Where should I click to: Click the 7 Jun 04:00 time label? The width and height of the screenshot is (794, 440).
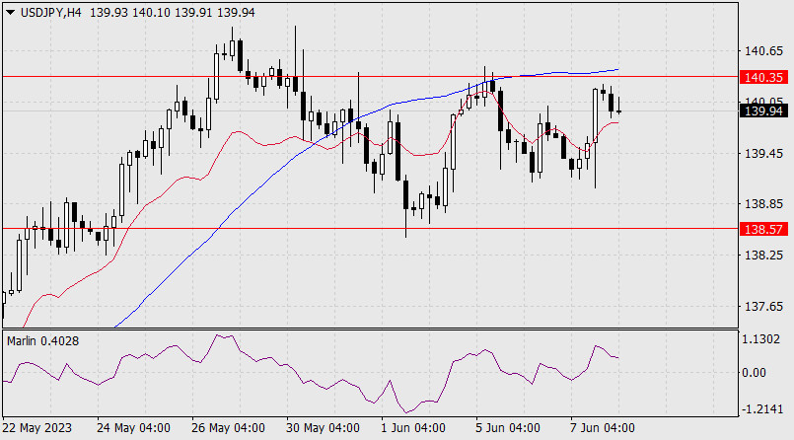point(604,428)
